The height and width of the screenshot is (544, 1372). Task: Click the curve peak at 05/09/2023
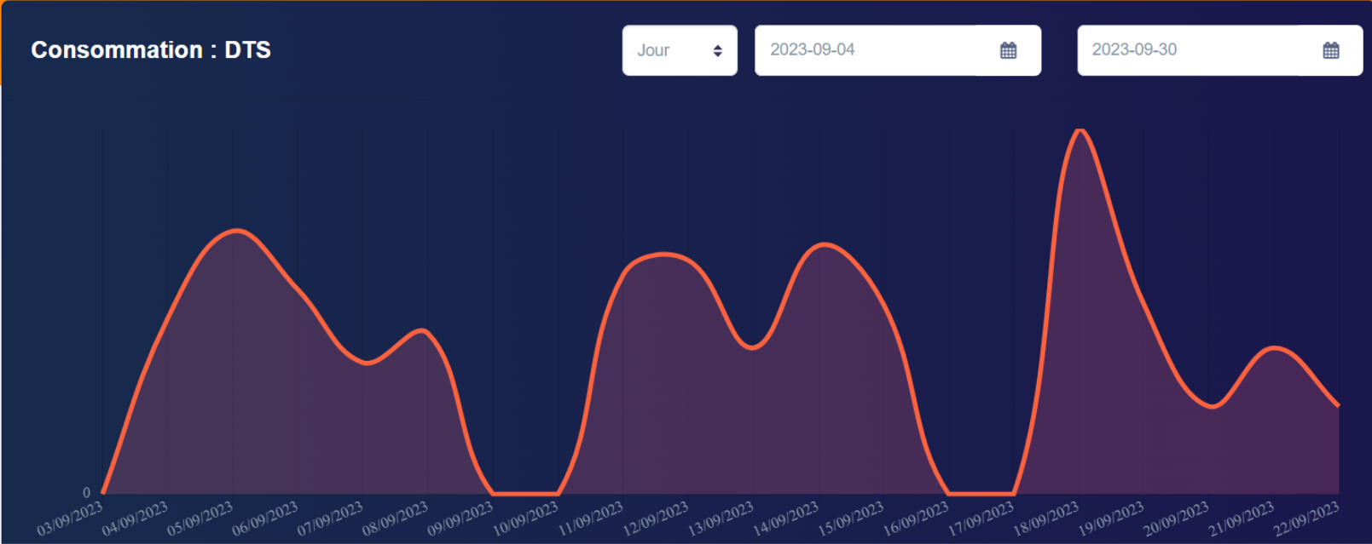click(x=235, y=231)
